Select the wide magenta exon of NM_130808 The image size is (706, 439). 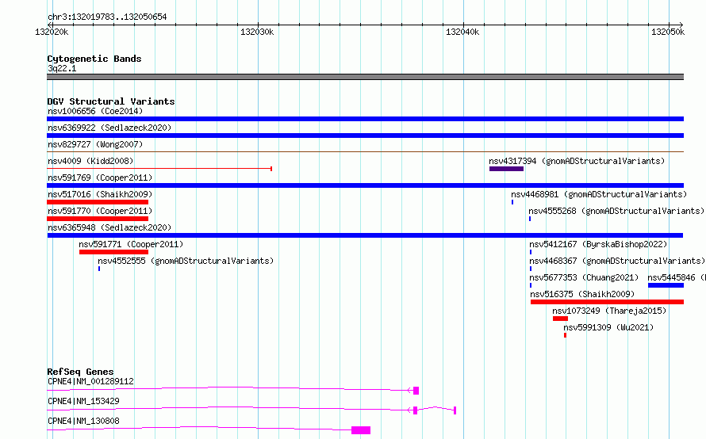(x=361, y=430)
